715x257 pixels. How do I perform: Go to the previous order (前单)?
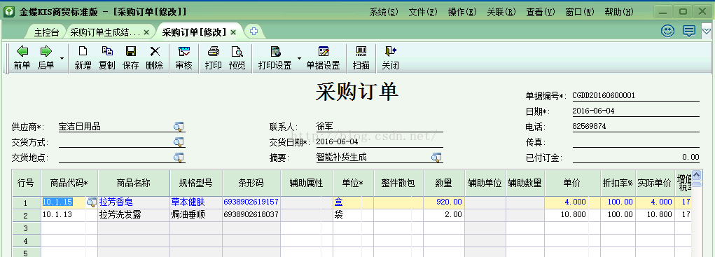click(22, 58)
